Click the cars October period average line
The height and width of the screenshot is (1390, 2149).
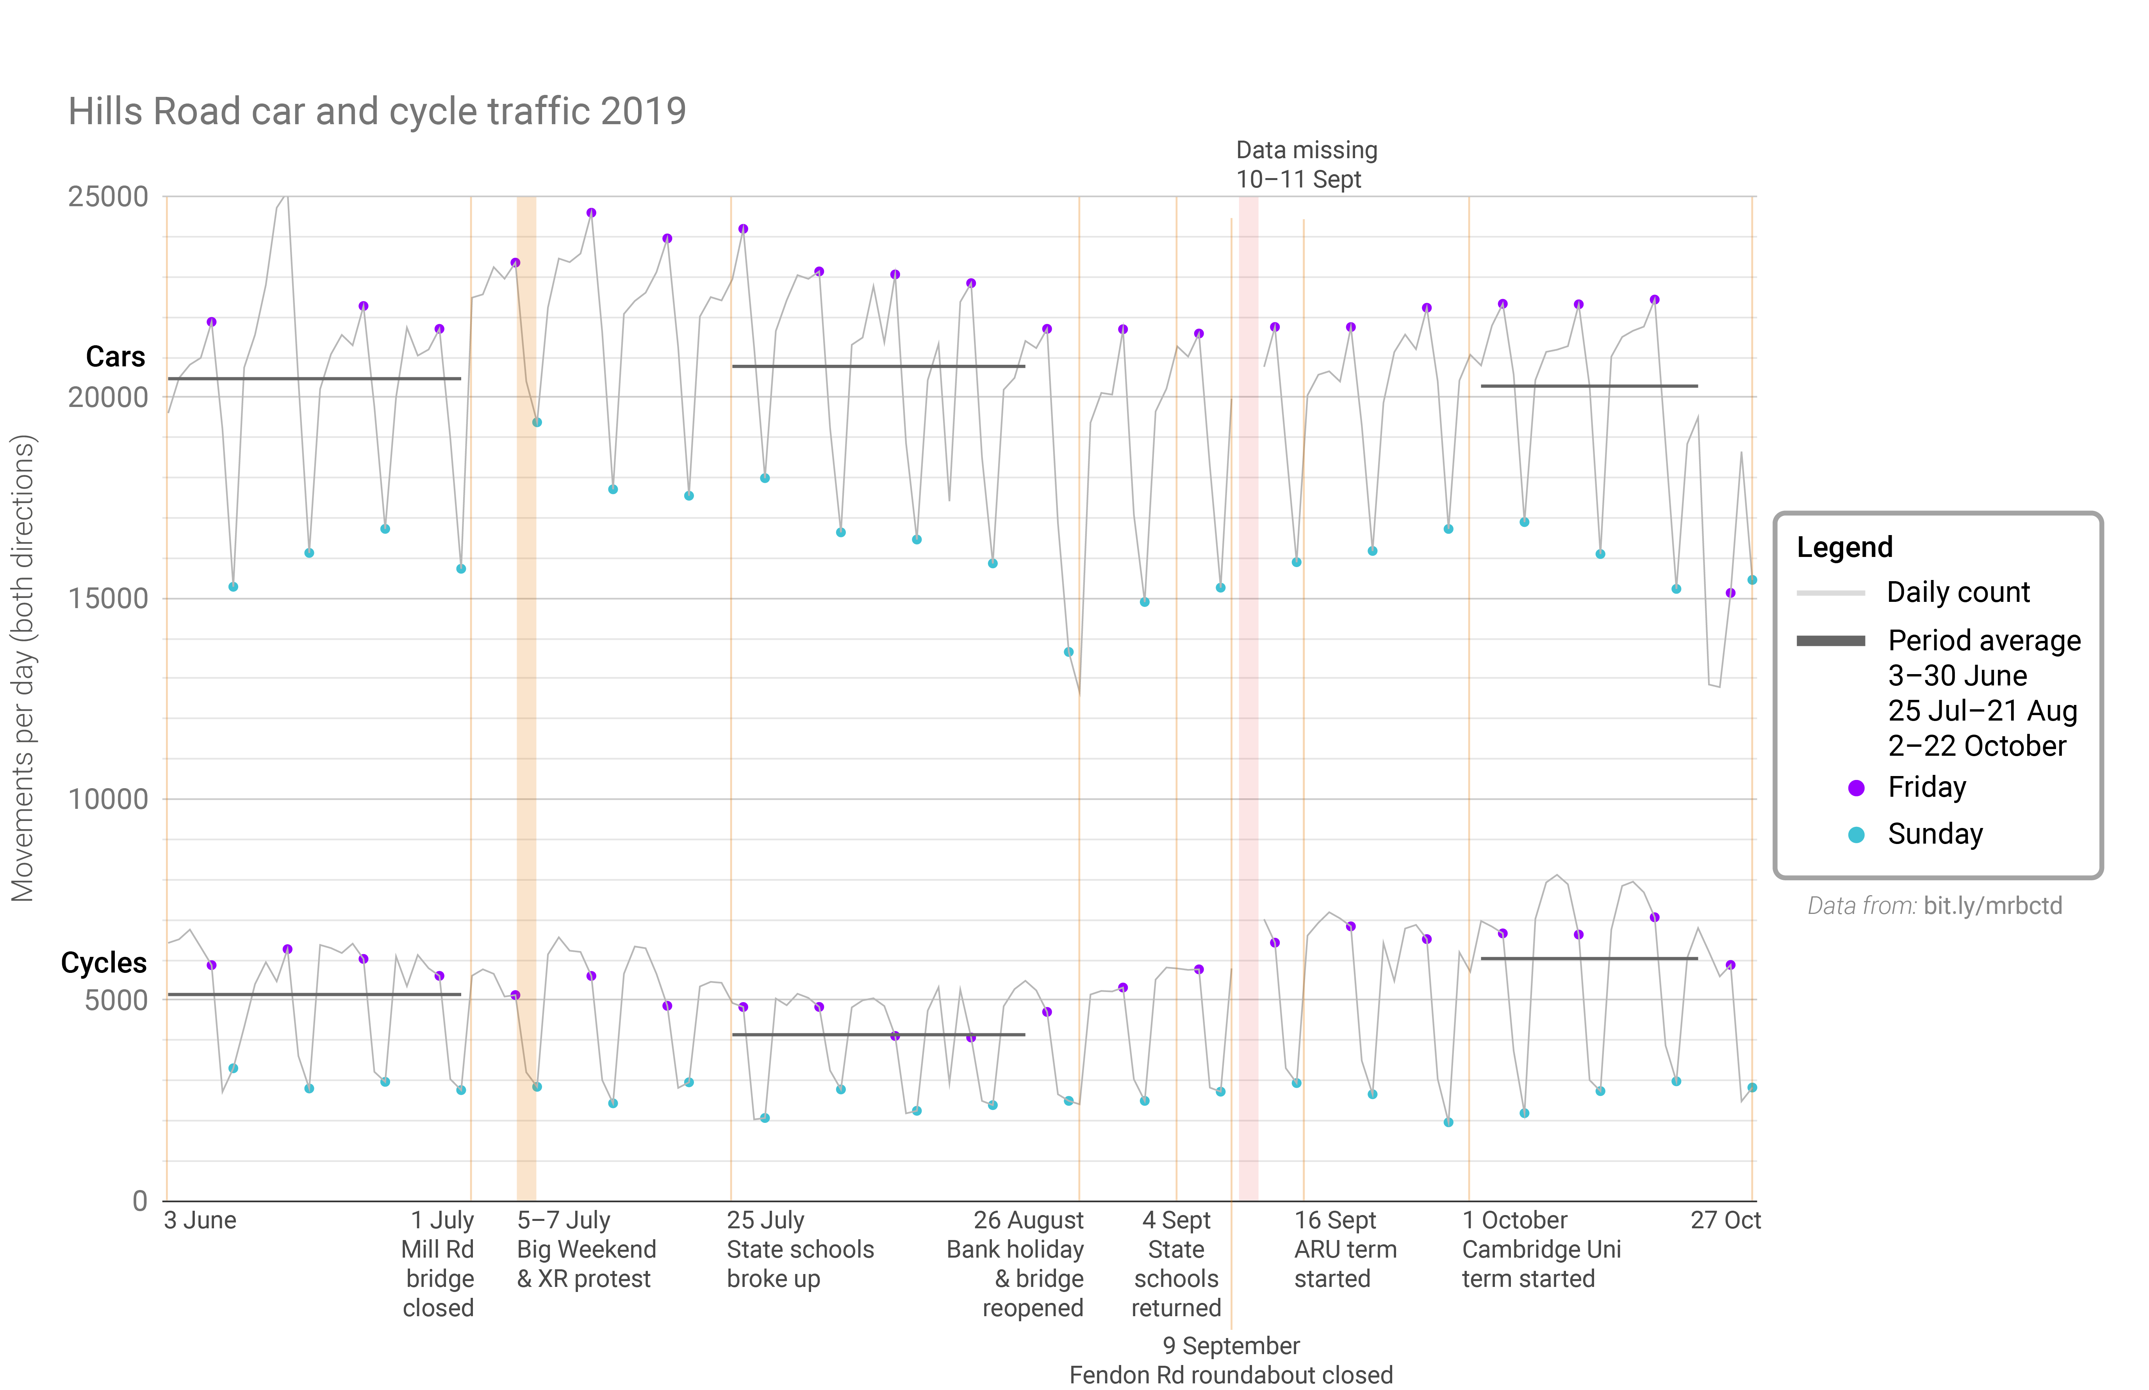coord(1589,386)
